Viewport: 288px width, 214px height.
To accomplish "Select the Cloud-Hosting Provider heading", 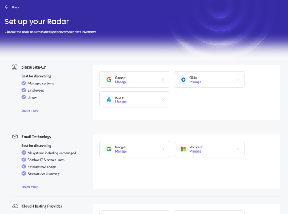I will (x=42, y=206).
